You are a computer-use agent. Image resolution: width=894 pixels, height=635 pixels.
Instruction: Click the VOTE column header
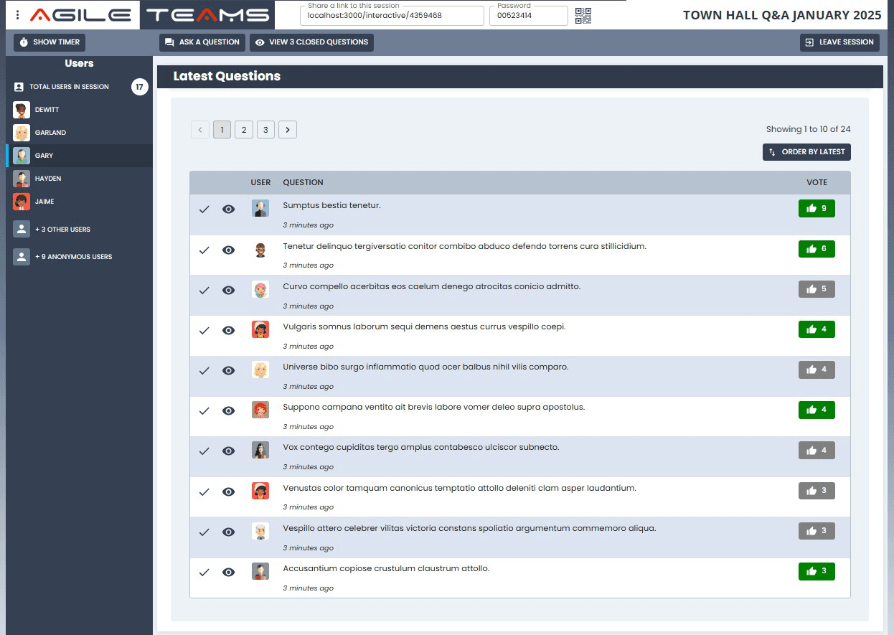(817, 182)
